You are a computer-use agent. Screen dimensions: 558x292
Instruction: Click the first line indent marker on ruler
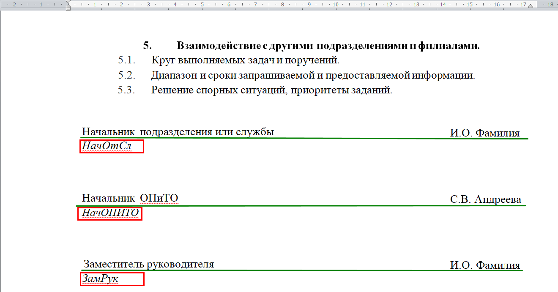point(68,2)
